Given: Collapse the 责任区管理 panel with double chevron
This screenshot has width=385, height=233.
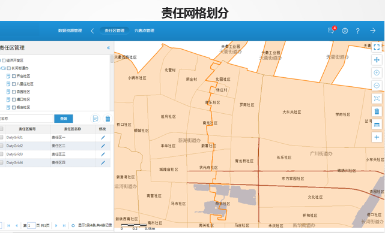Looking at the screenshot, I should coord(109,48).
